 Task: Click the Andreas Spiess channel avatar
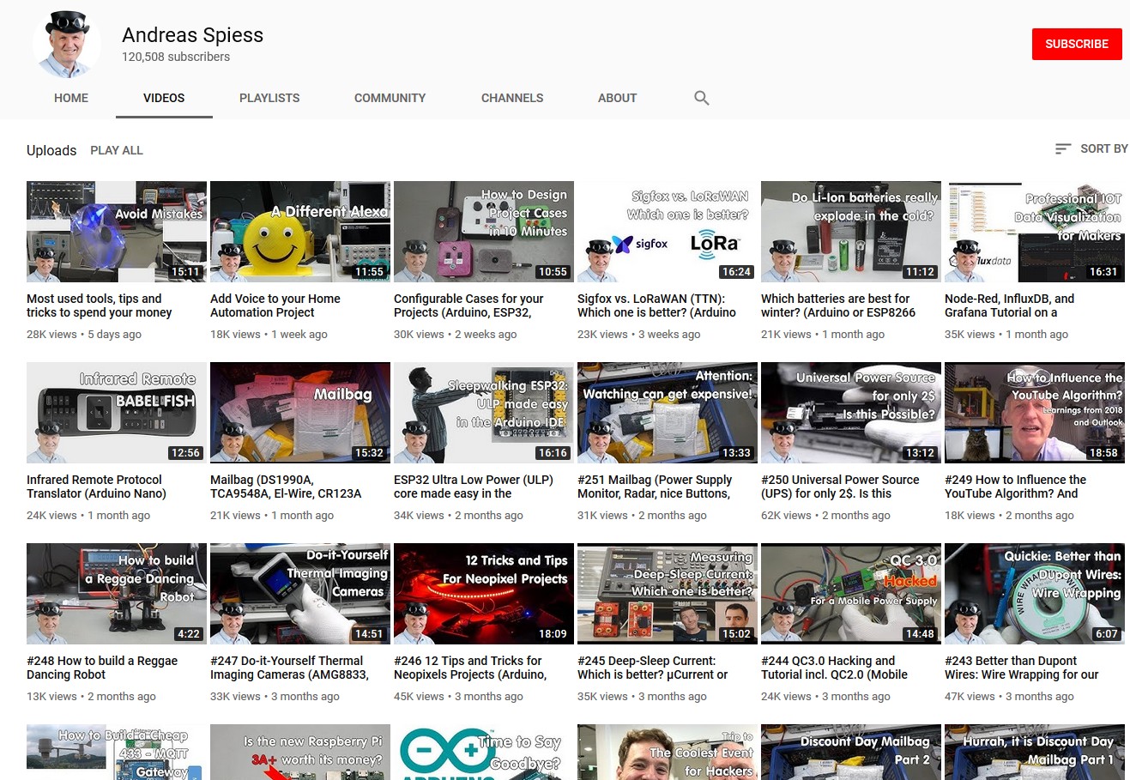tap(67, 44)
